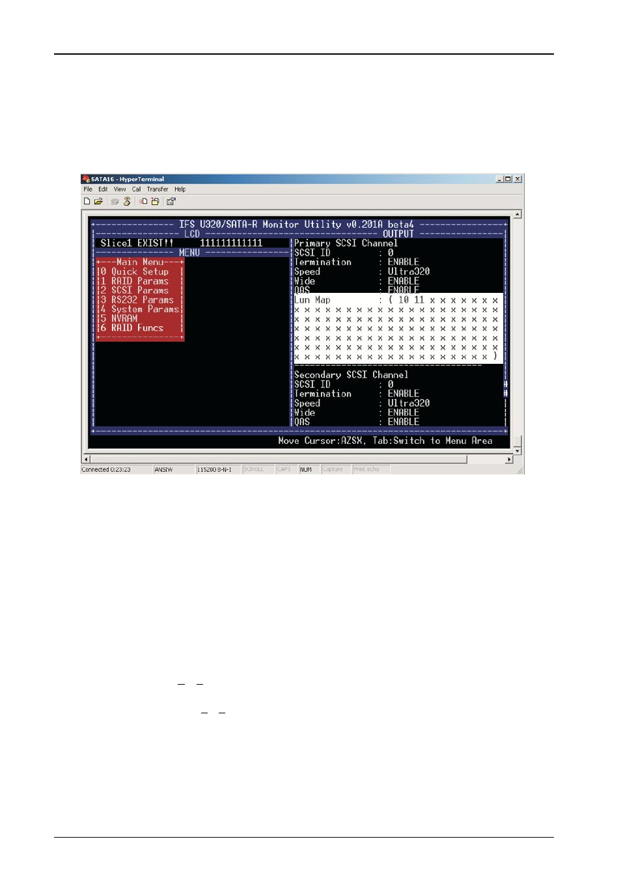Select 5 NVRAM menu entry
This screenshot has height=891, width=621.
[x=118, y=319]
